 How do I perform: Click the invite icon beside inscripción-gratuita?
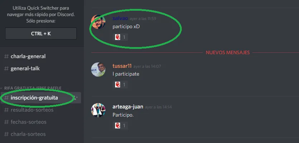coord(76,98)
